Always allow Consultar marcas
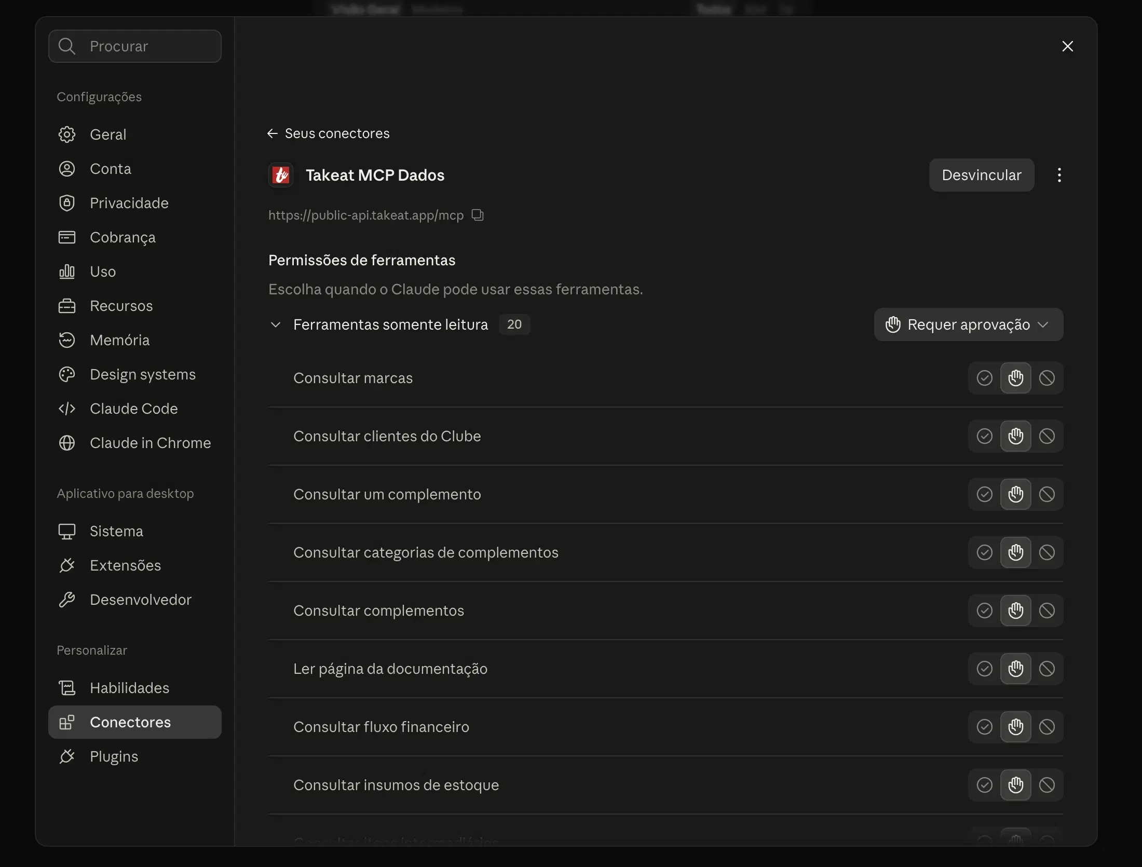 point(984,378)
